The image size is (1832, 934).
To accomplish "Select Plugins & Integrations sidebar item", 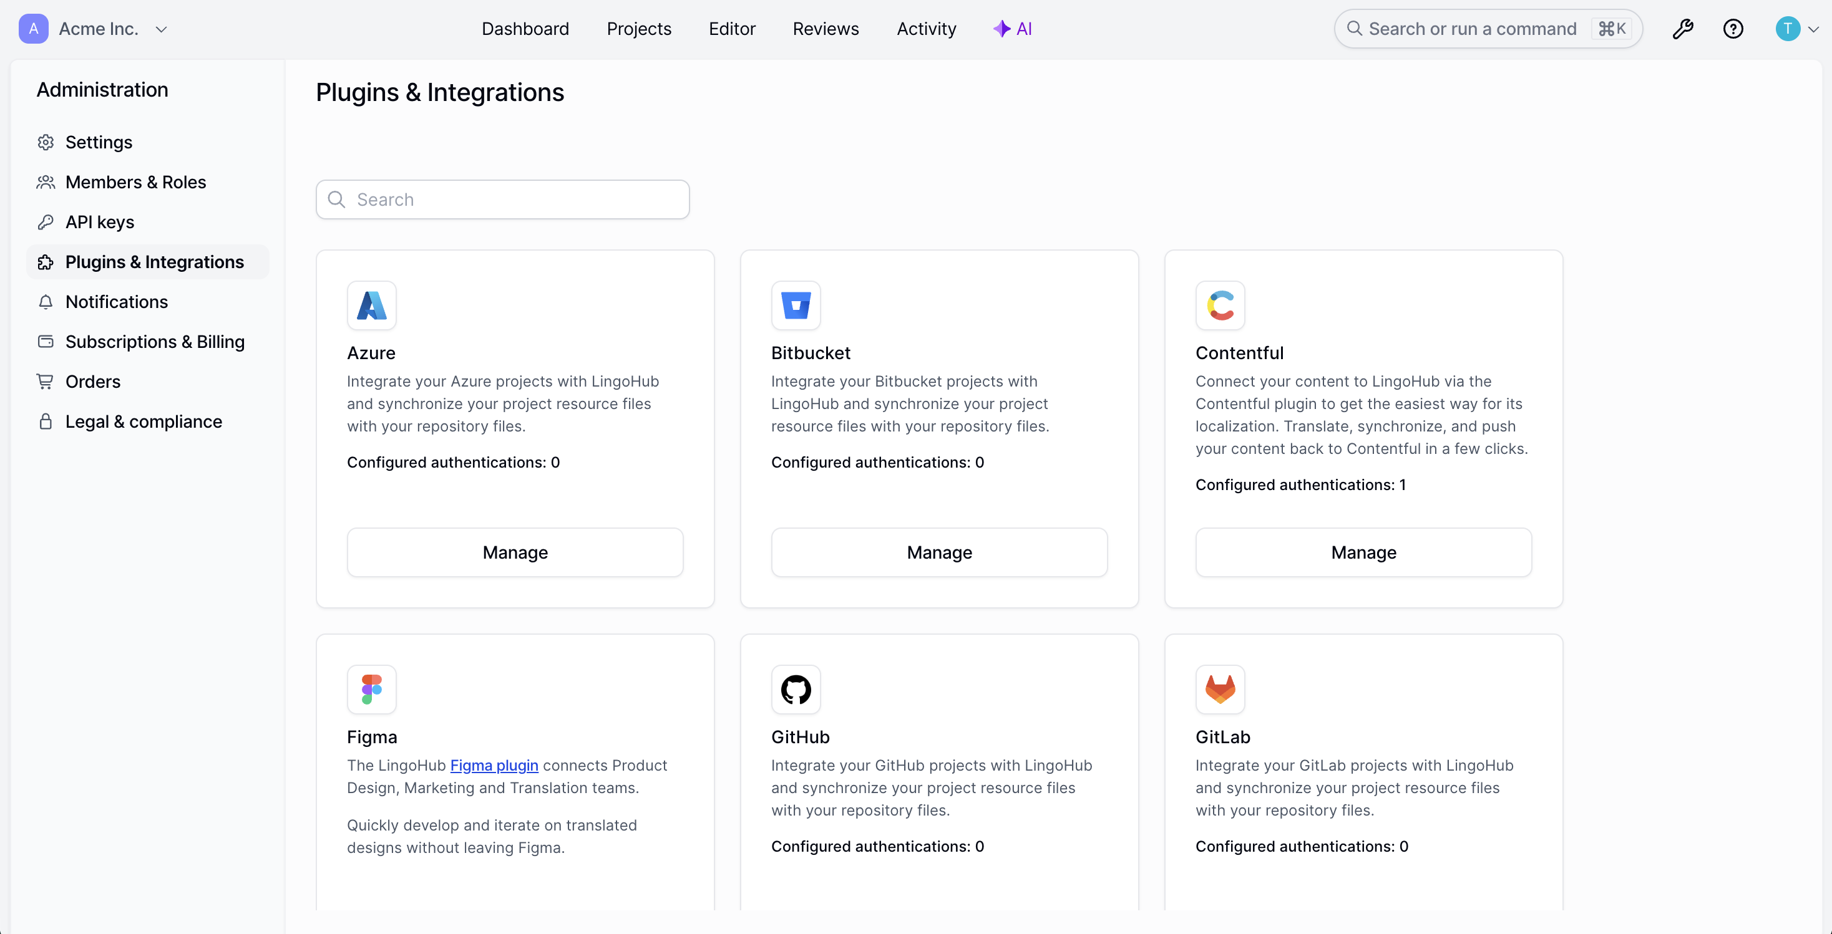I will (148, 262).
